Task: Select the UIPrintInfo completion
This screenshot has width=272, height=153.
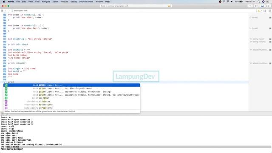Action: (x=72, y=108)
